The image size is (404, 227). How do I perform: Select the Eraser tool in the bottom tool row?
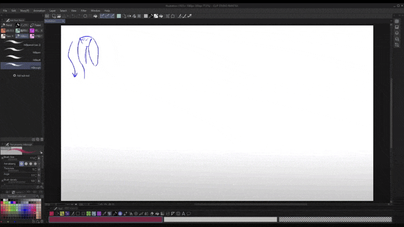click(152, 213)
